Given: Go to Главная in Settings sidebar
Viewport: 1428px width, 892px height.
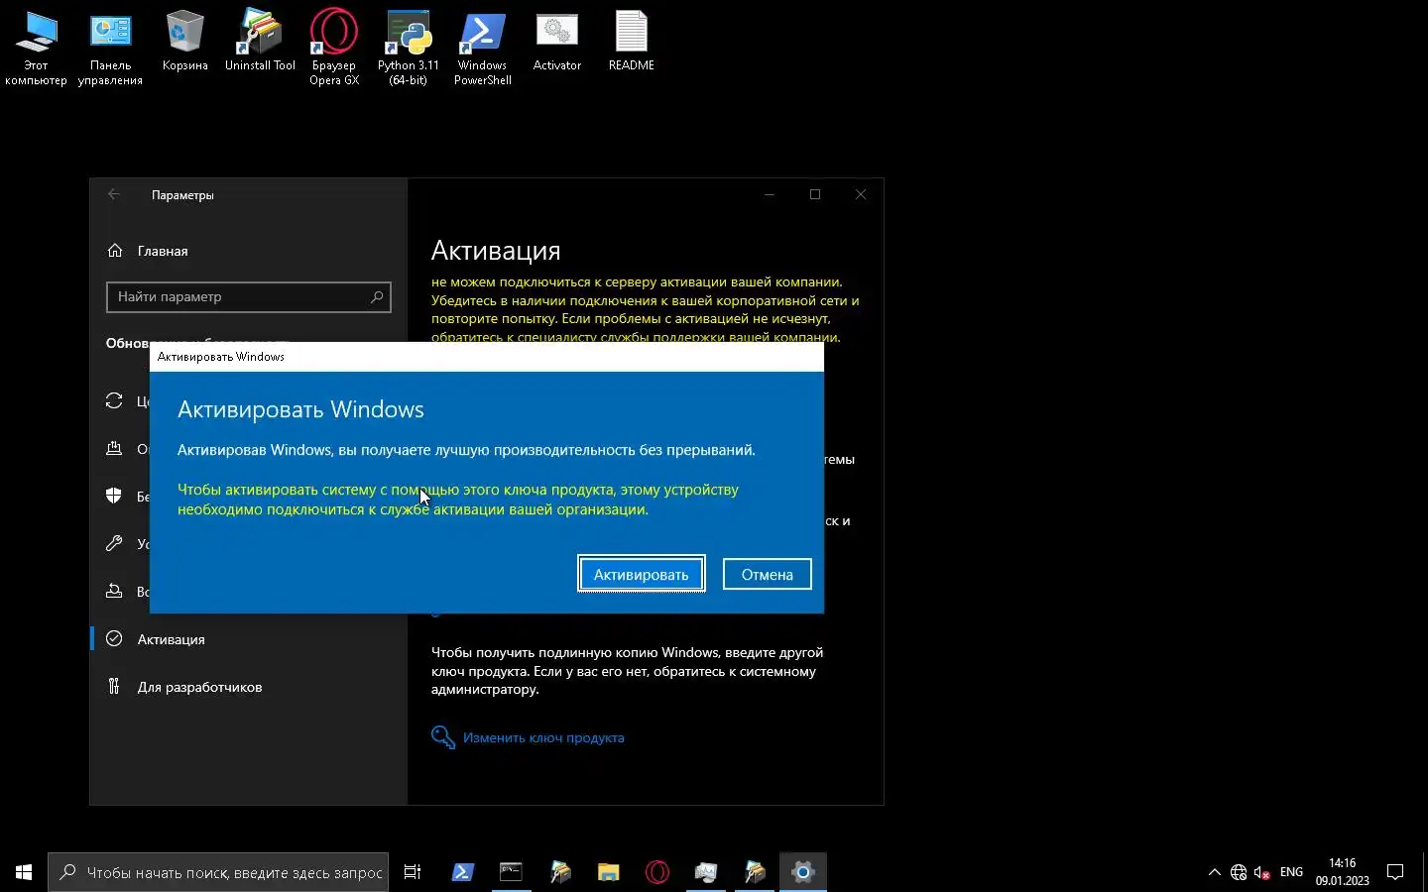Looking at the screenshot, I should click(163, 251).
